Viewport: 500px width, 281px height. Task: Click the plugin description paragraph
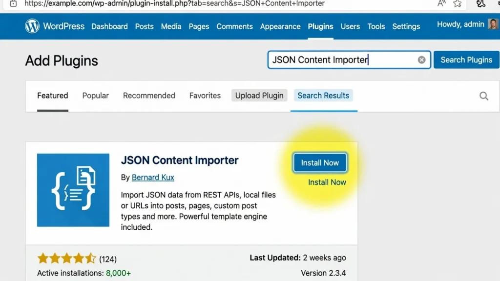(x=198, y=211)
